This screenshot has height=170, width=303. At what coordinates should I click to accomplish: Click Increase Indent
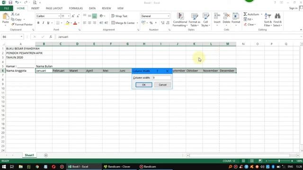(106, 23)
